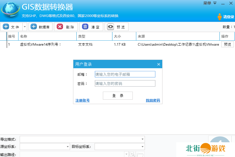Screen dimensions: 235x157
Task: Click the 邮箱 email input field
Action: (x=125, y=74)
